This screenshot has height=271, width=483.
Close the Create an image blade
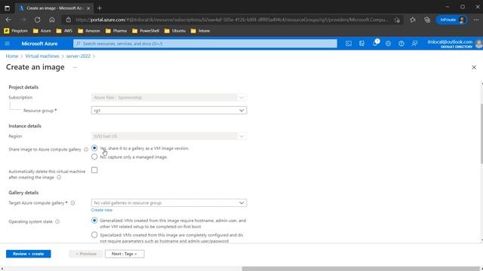474,67
